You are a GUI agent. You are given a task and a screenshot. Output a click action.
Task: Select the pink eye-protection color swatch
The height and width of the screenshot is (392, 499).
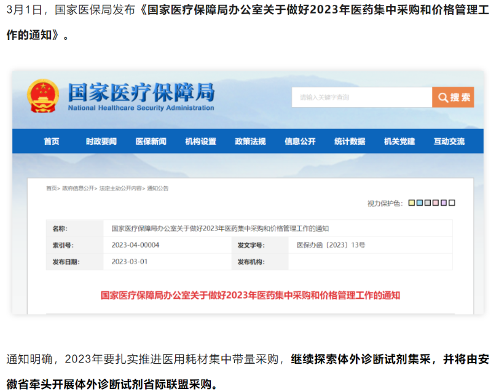[436, 203]
